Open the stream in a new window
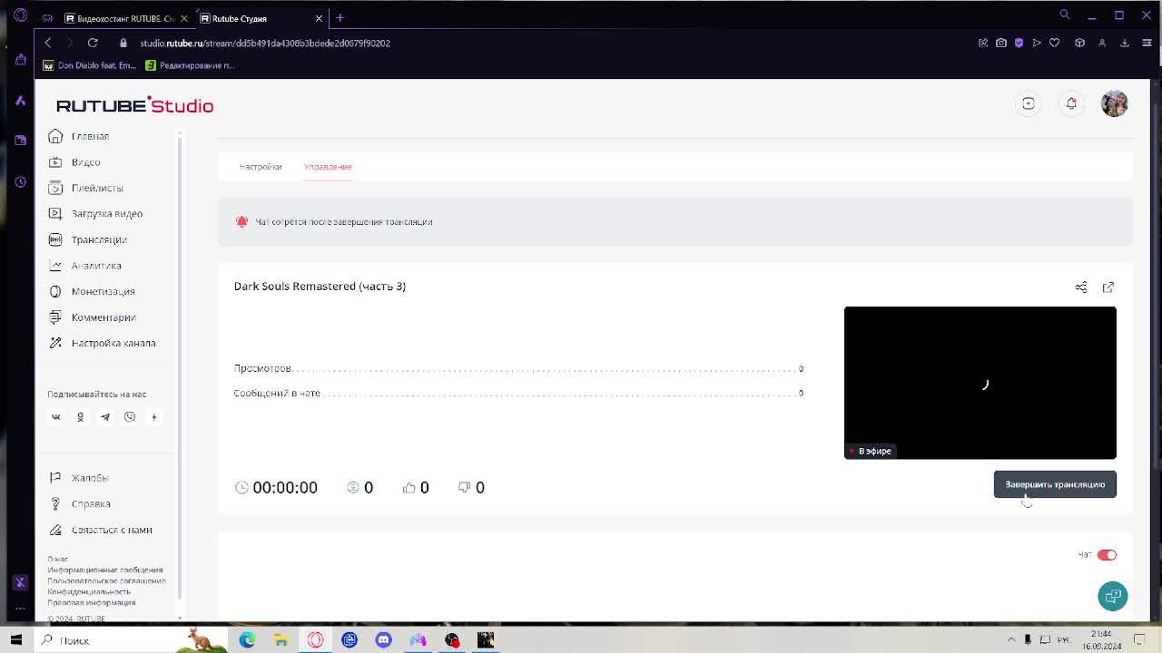This screenshot has width=1162, height=653. (1108, 288)
